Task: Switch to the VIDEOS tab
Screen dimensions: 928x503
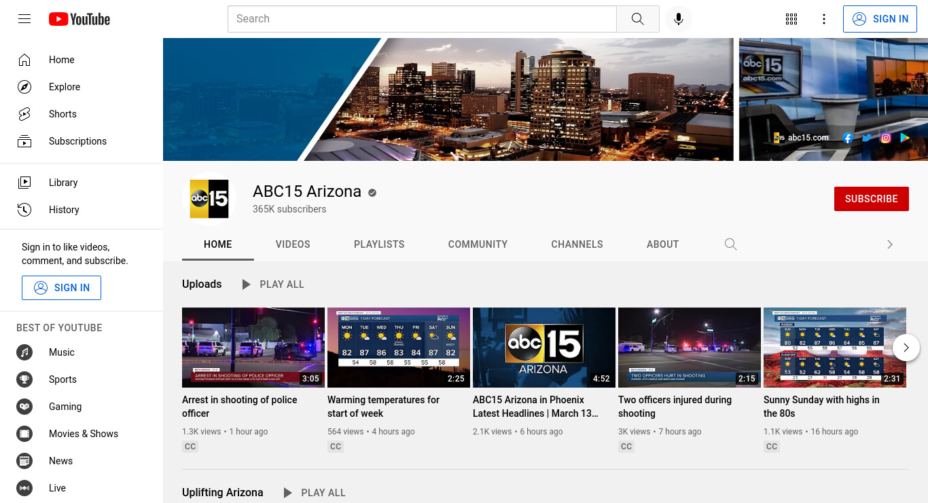Action: pyautogui.click(x=293, y=244)
